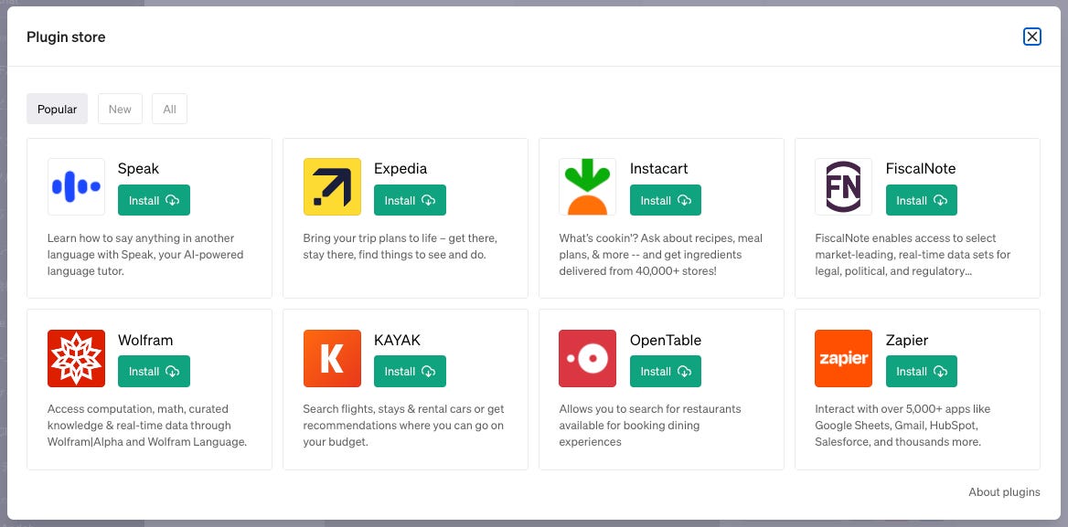Click the Expedia plugin title text
The image size is (1068, 527).
pos(400,169)
